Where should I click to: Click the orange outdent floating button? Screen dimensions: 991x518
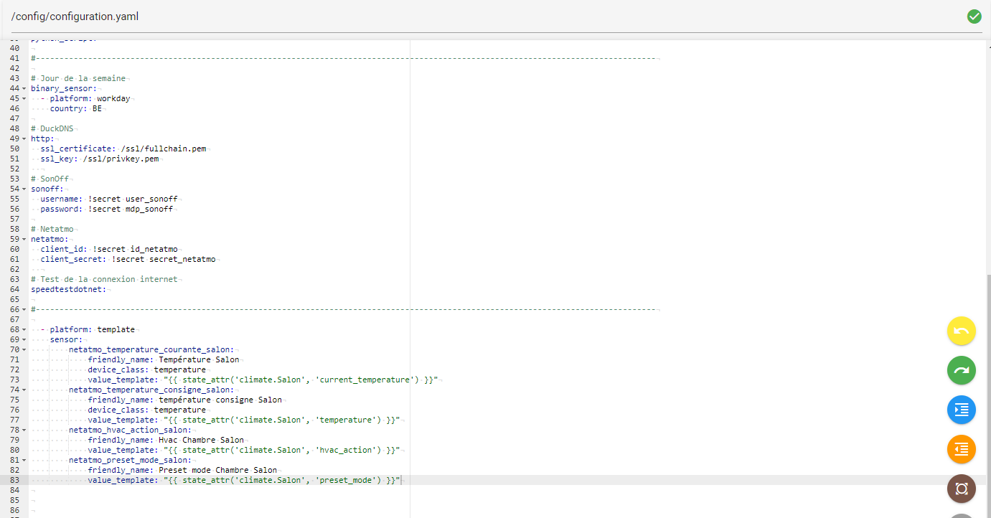pyautogui.click(x=962, y=449)
